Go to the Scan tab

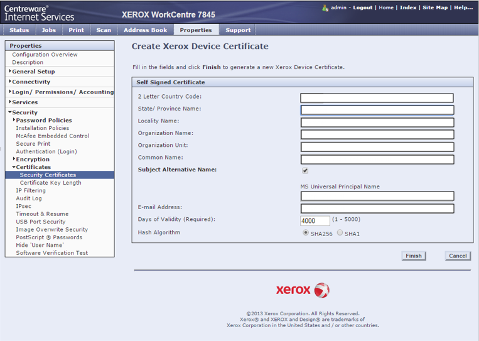[x=104, y=30]
